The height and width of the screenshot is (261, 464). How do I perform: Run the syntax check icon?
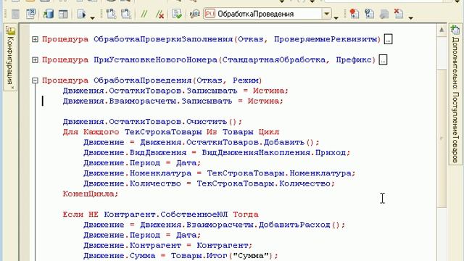coord(177,14)
